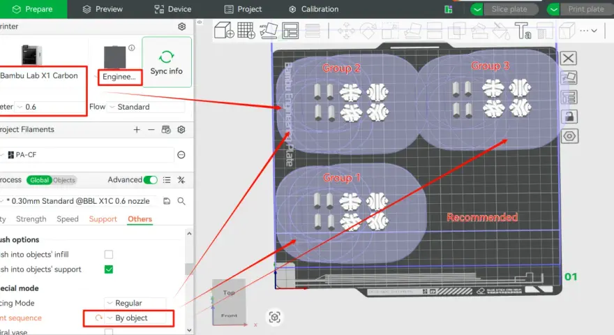Click the AMS filament sync icon

click(x=166, y=130)
